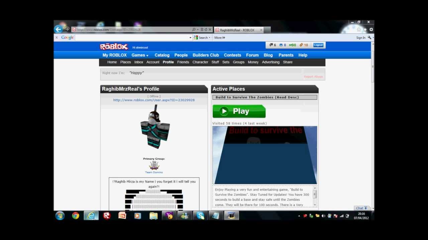Click the browser Back arrow button
Viewport: 428px width, 240px height.
(x=58, y=29)
